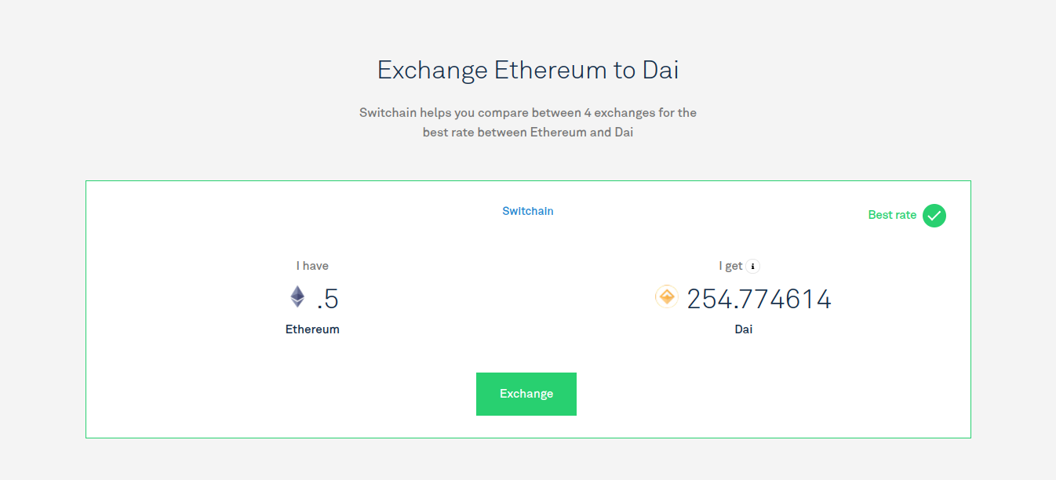Open the Switchain provider link
Viewport: 1056px width, 480px height.
(x=527, y=211)
